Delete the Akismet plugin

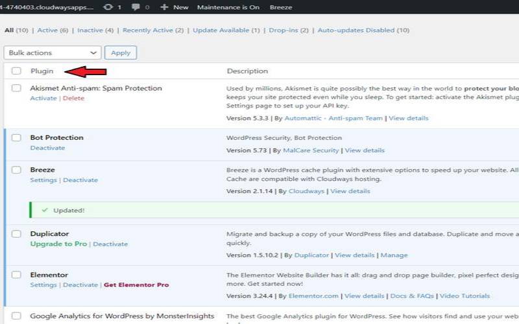pyautogui.click(x=73, y=98)
